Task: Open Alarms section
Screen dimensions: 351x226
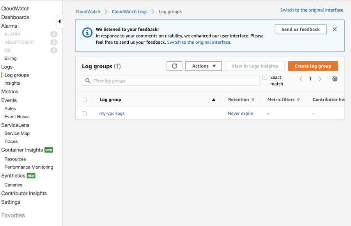Action: pyautogui.click(x=9, y=26)
